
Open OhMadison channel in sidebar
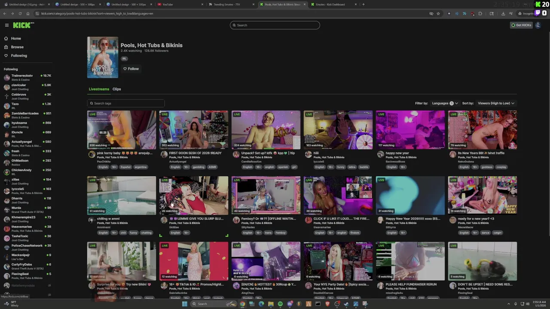point(27,163)
